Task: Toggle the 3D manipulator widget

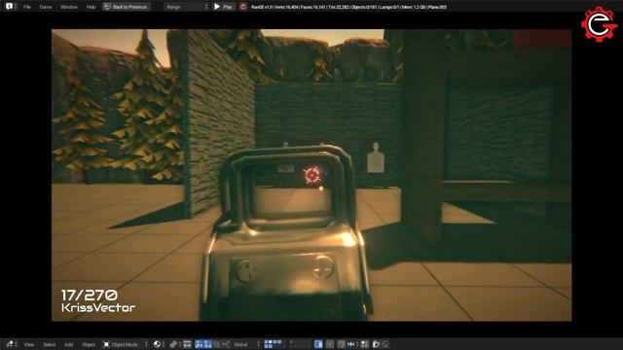Action: coord(187,344)
